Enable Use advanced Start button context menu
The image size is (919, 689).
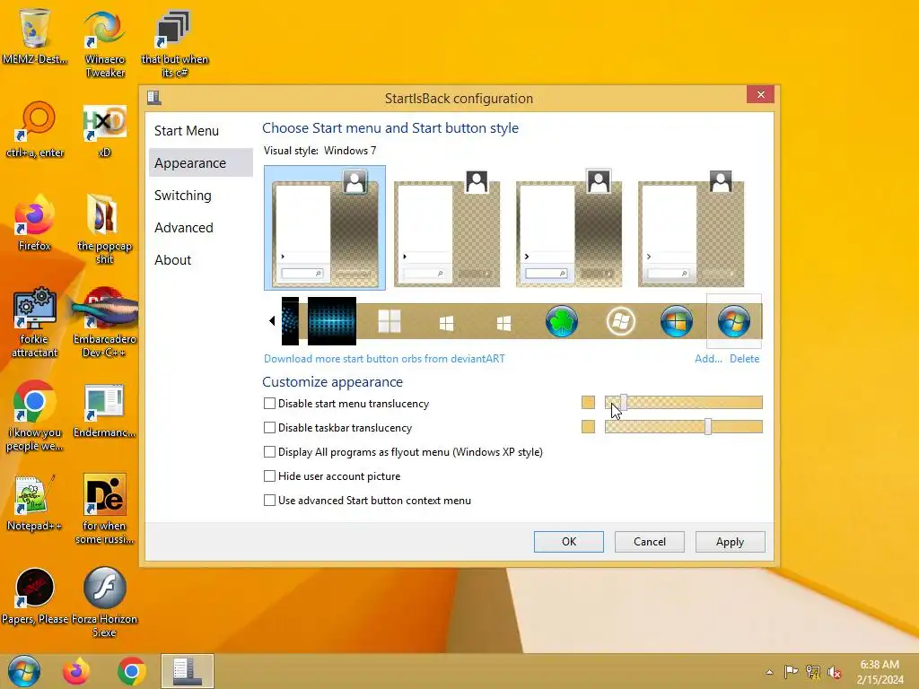point(269,501)
